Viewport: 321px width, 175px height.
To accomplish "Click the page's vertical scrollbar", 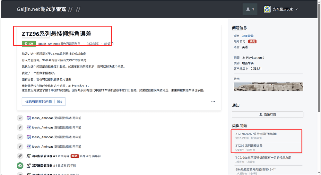I will (x=319, y=64).
